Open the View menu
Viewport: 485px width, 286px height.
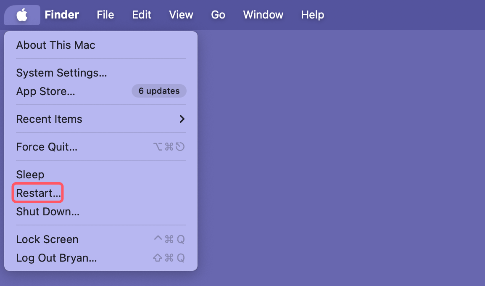181,15
